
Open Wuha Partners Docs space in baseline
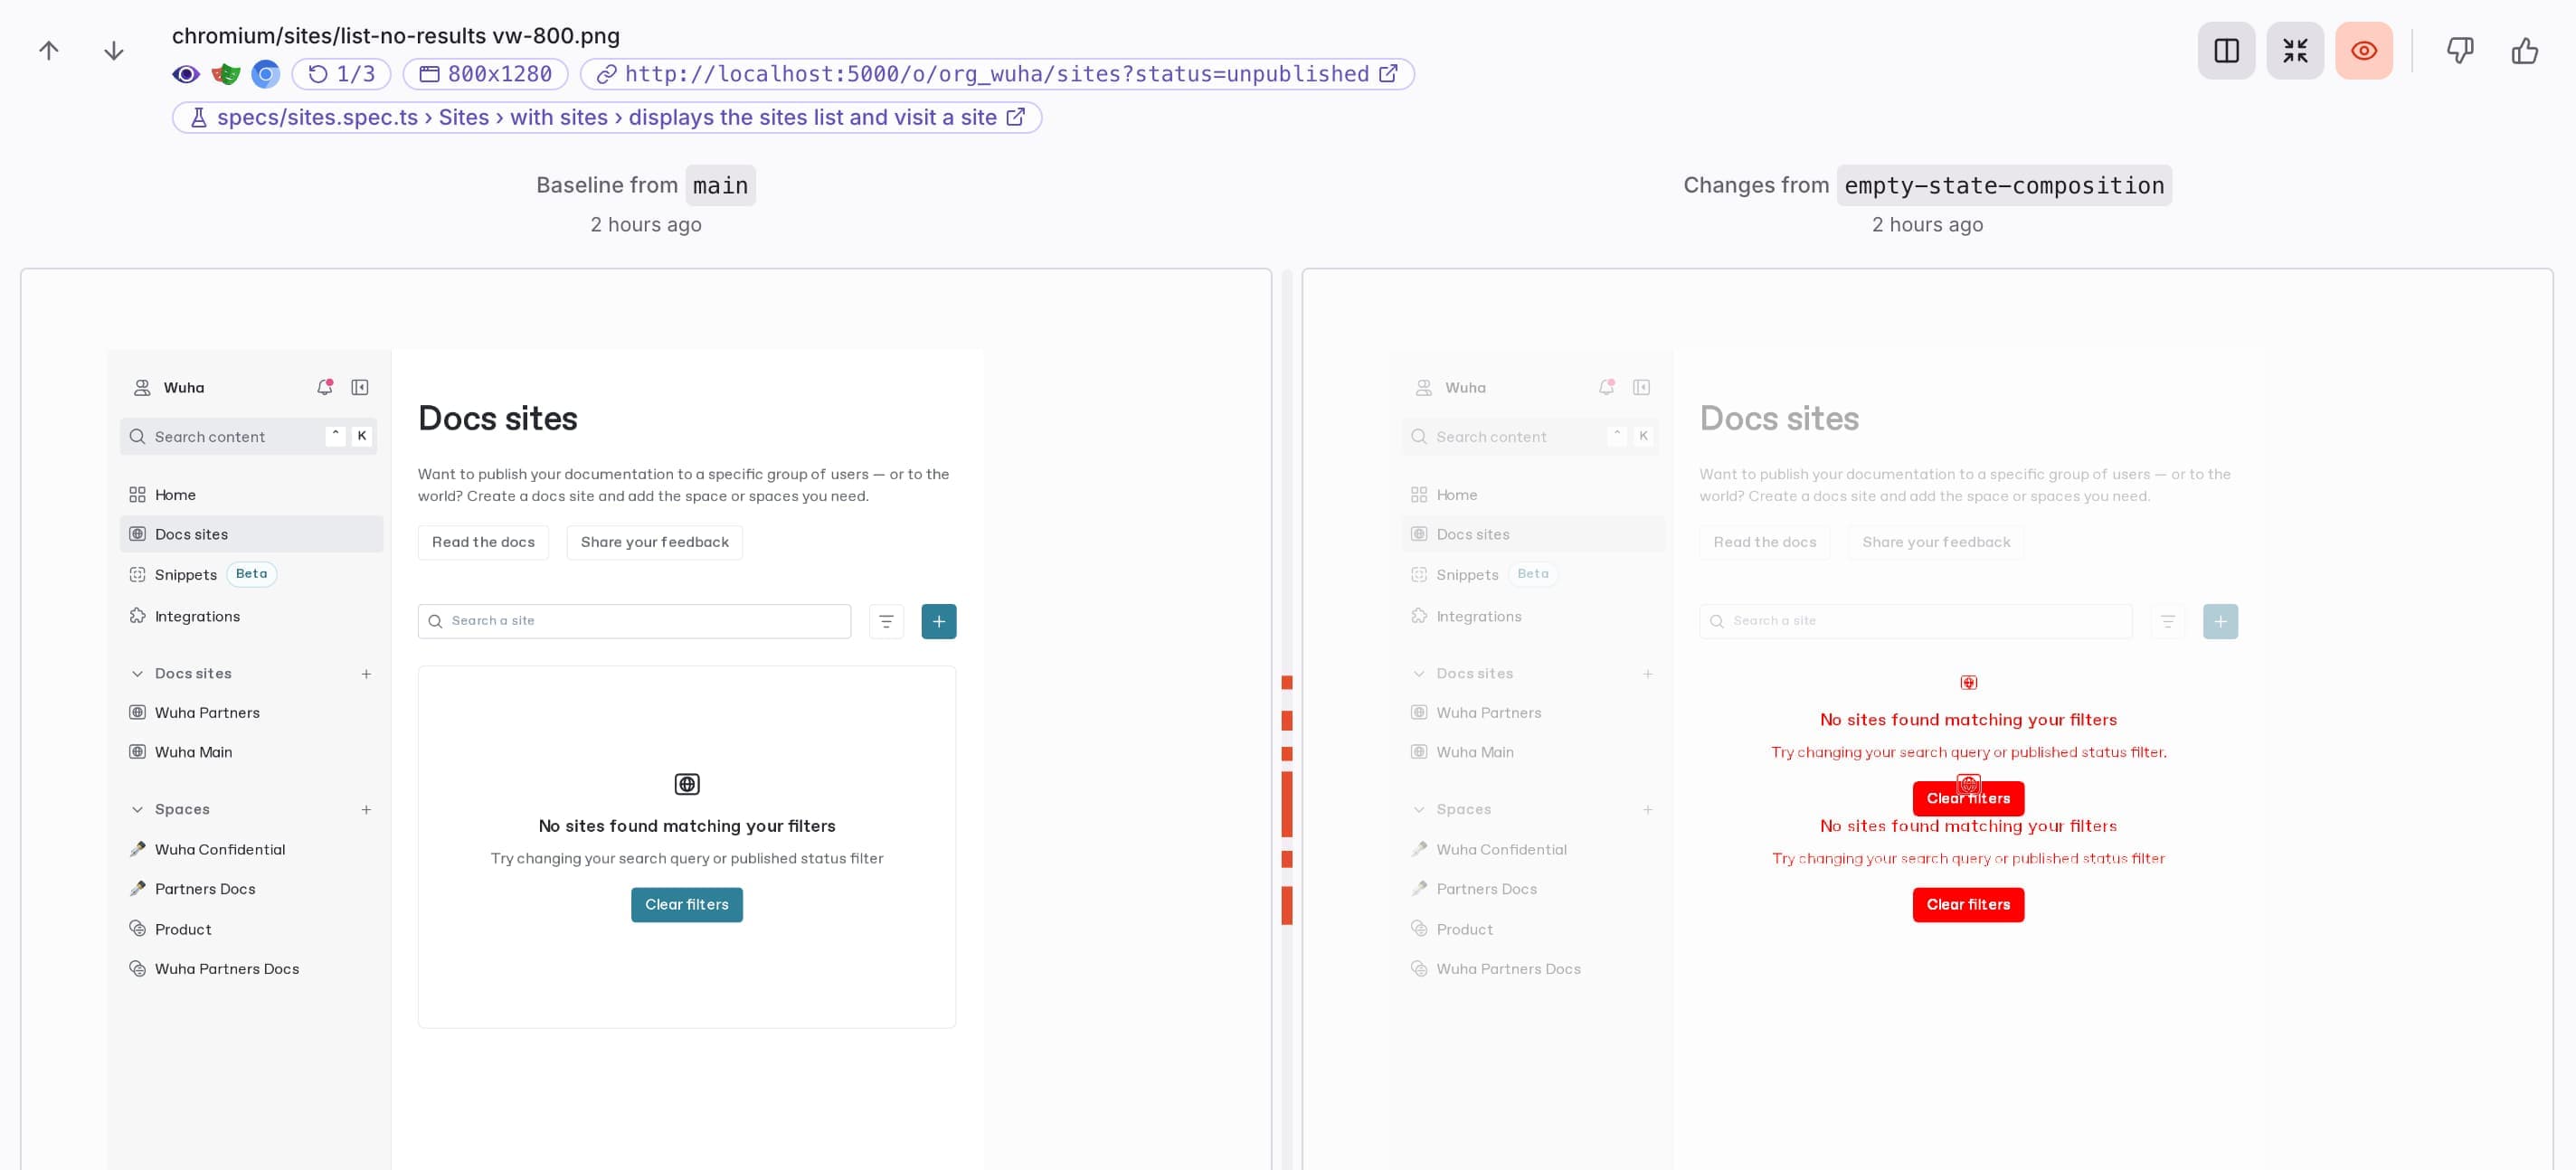[251, 968]
